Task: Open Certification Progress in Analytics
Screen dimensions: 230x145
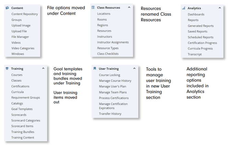Action: click(x=202, y=43)
